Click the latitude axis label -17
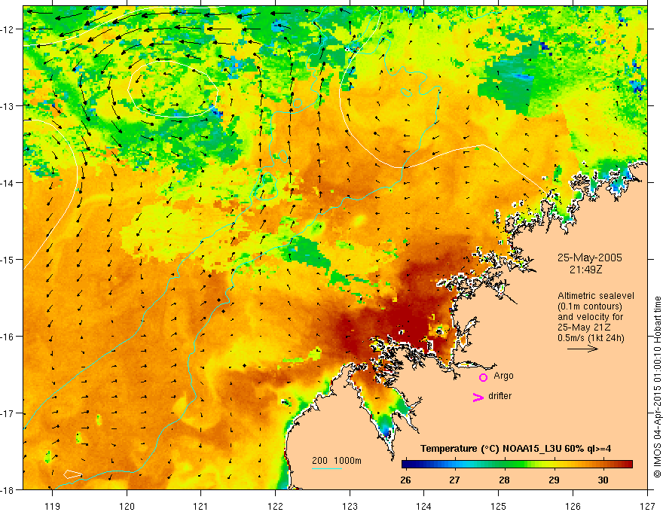663x512 pixels. point(8,413)
